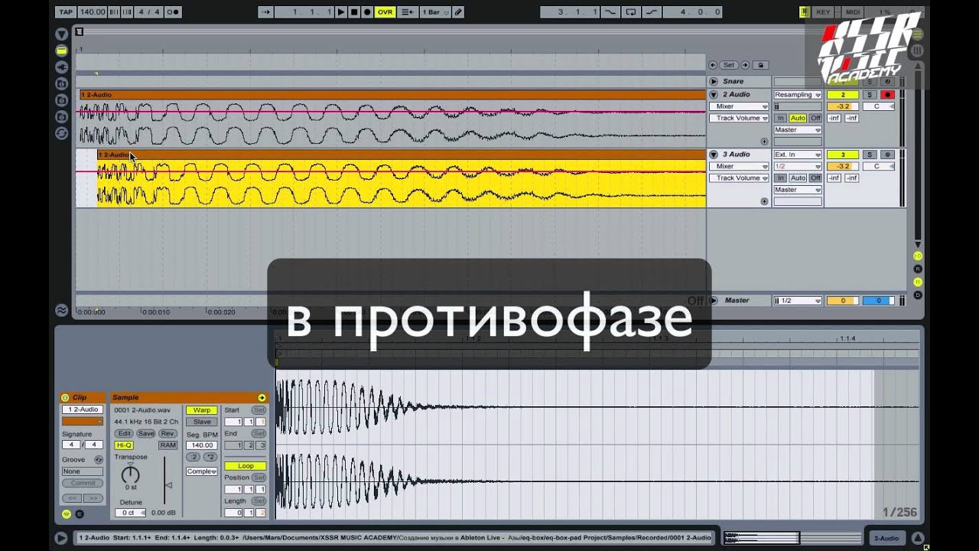Toggle the transport Loop switch

coord(631,12)
